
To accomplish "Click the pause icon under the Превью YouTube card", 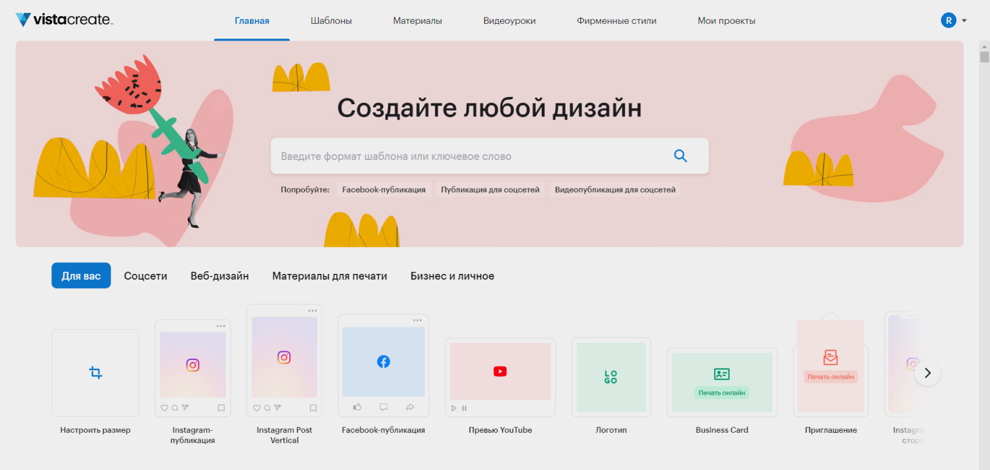I will tap(464, 408).
